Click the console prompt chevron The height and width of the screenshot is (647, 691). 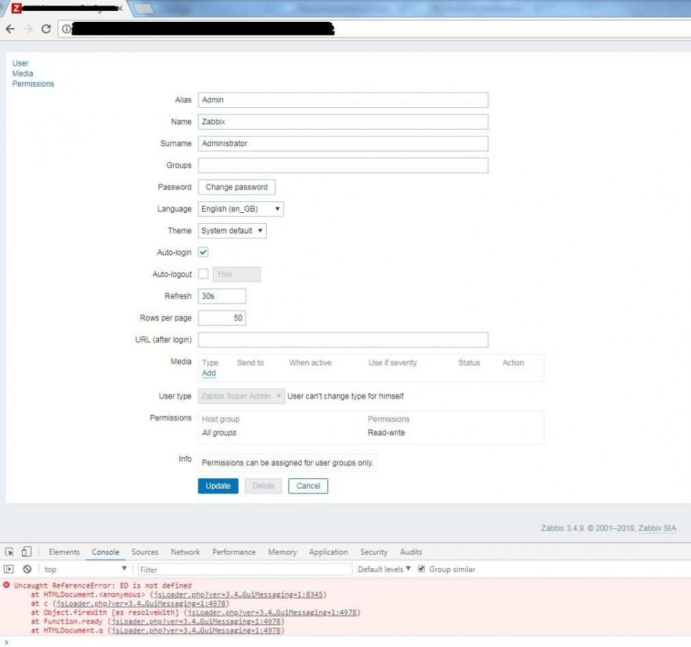tap(6, 642)
